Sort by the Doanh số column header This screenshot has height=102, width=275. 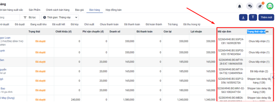[115, 32]
